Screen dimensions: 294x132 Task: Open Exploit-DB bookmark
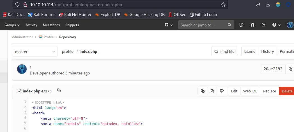[x=108, y=15]
